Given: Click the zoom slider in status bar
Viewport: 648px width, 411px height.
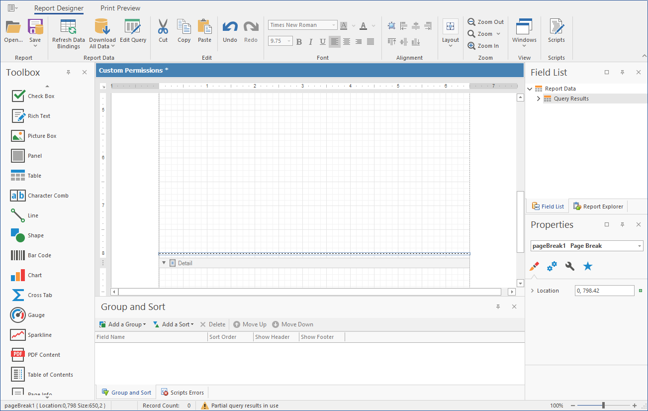Looking at the screenshot, I should 603,406.
